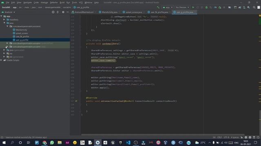Click the taskbar clock showing 06-09-2021
261x146 pixels.
point(246,142)
